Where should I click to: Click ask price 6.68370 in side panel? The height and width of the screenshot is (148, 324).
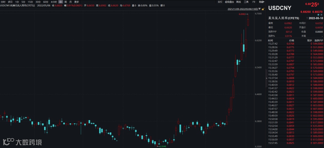[318, 12]
